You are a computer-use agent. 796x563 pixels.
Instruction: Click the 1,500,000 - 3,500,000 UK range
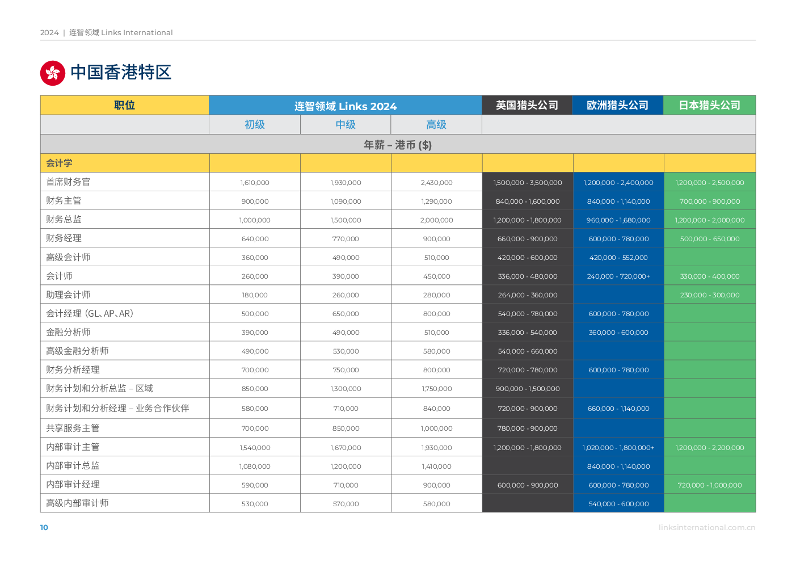[528, 183]
